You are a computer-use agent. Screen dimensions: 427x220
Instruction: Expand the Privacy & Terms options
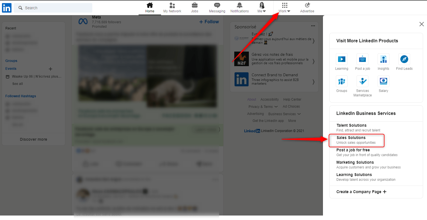coord(263,106)
